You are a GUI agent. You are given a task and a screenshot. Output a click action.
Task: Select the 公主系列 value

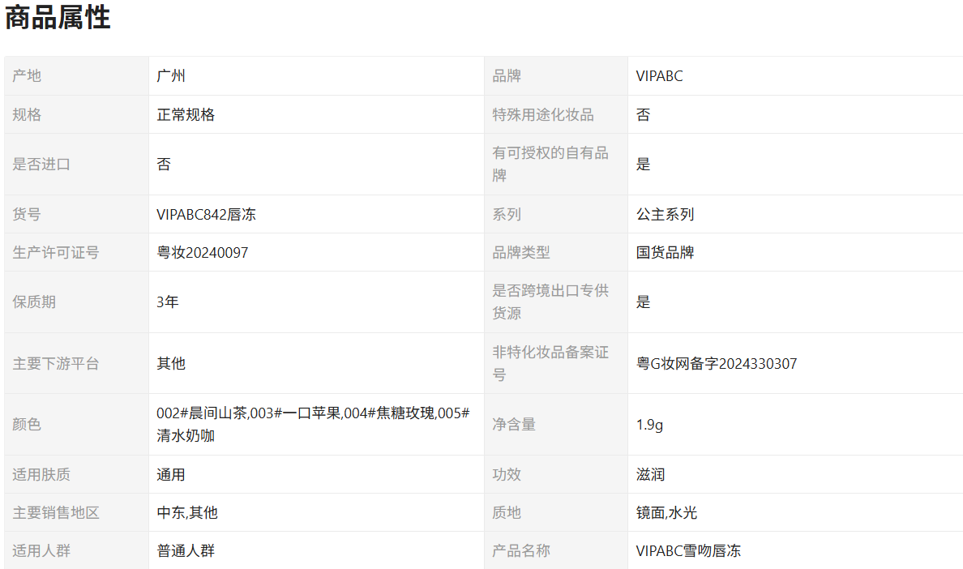coord(666,214)
